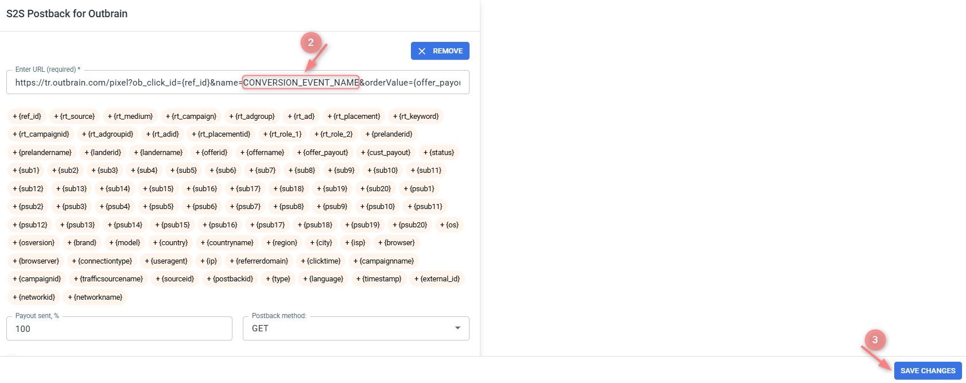The image size is (966, 383).
Task: Add the {rt_adgroup} token
Action: [252, 117]
